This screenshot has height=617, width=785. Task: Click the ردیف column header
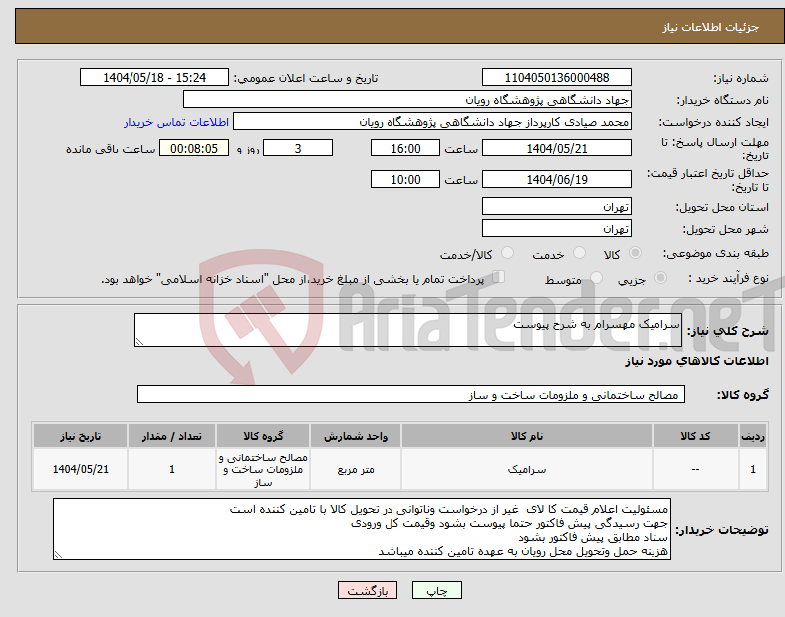(x=753, y=436)
